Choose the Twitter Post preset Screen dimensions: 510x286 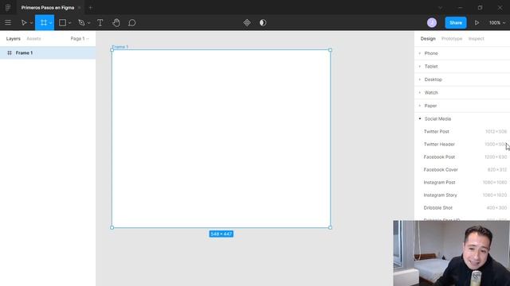pyautogui.click(x=462, y=131)
